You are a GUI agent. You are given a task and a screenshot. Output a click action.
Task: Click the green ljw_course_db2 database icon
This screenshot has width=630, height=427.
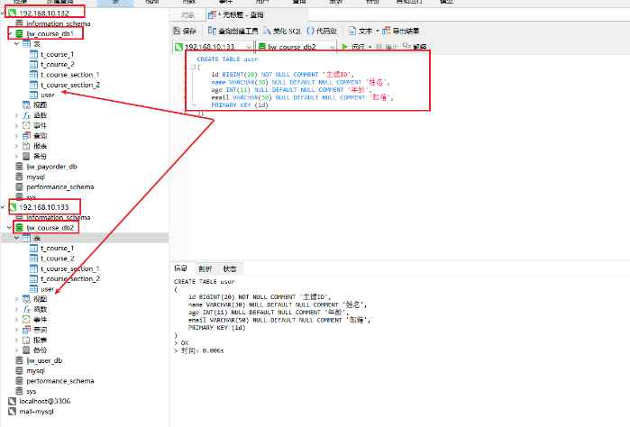[19, 228]
